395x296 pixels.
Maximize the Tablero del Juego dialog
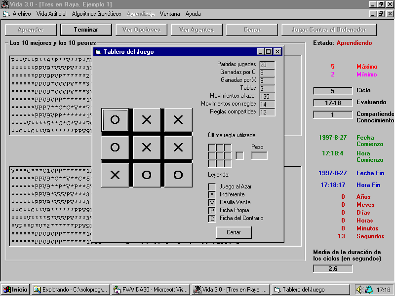tap(269, 52)
